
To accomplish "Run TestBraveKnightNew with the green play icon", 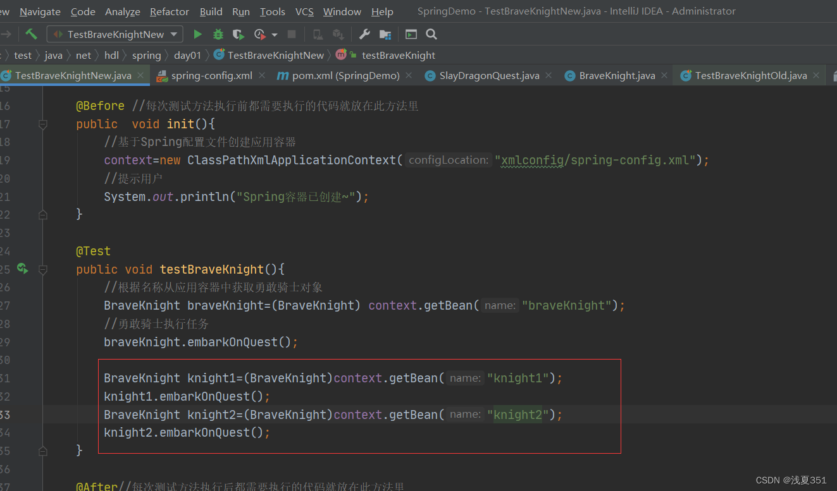I will point(197,34).
